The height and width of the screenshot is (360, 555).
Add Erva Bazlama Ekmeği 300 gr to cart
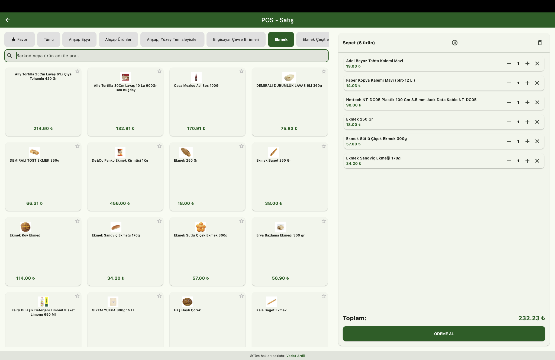click(x=289, y=251)
